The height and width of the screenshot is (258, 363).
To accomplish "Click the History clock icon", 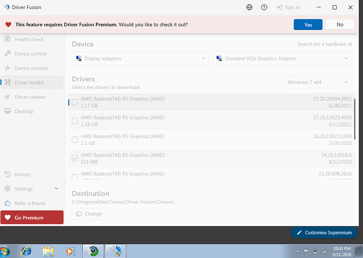I will [x=8, y=174].
